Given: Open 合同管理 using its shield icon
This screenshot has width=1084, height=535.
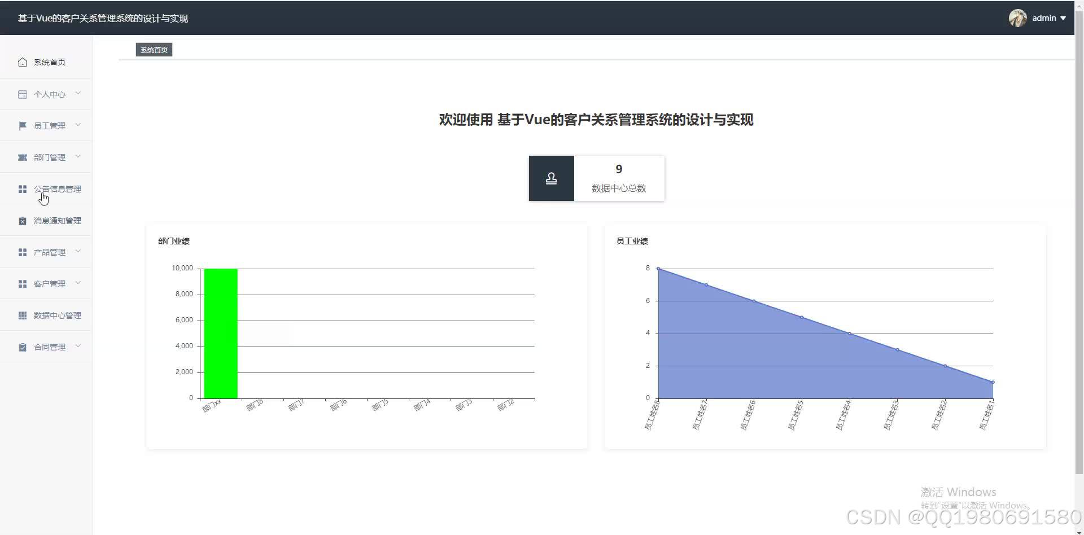Looking at the screenshot, I should pyautogui.click(x=23, y=347).
